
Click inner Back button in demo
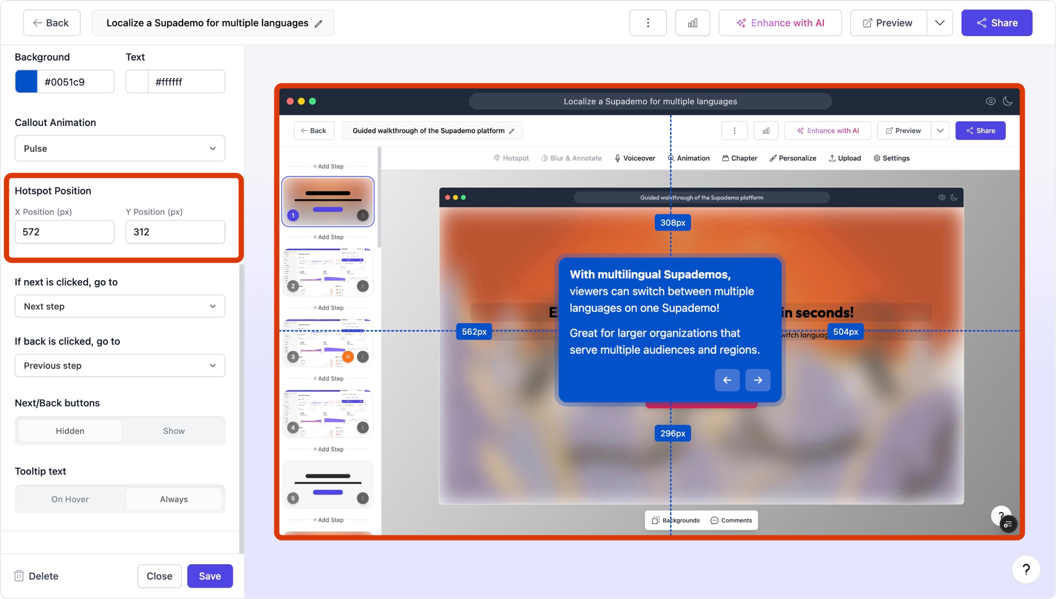[314, 130]
